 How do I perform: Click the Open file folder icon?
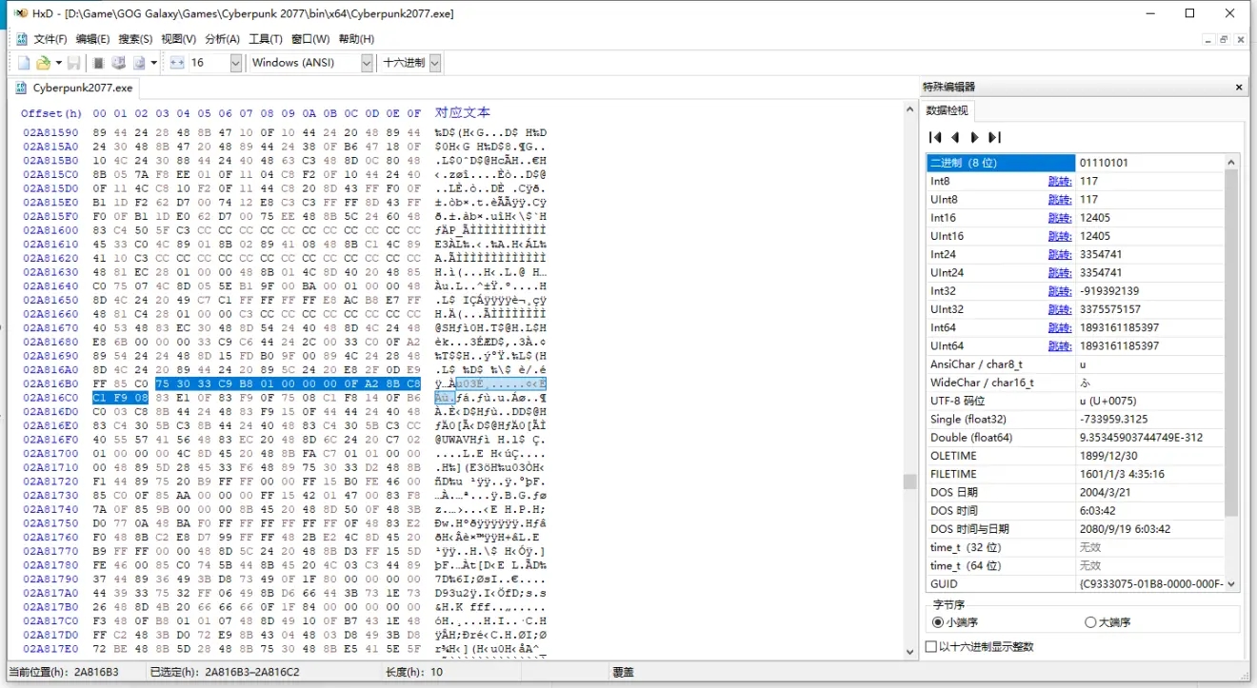(x=43, y=63)
